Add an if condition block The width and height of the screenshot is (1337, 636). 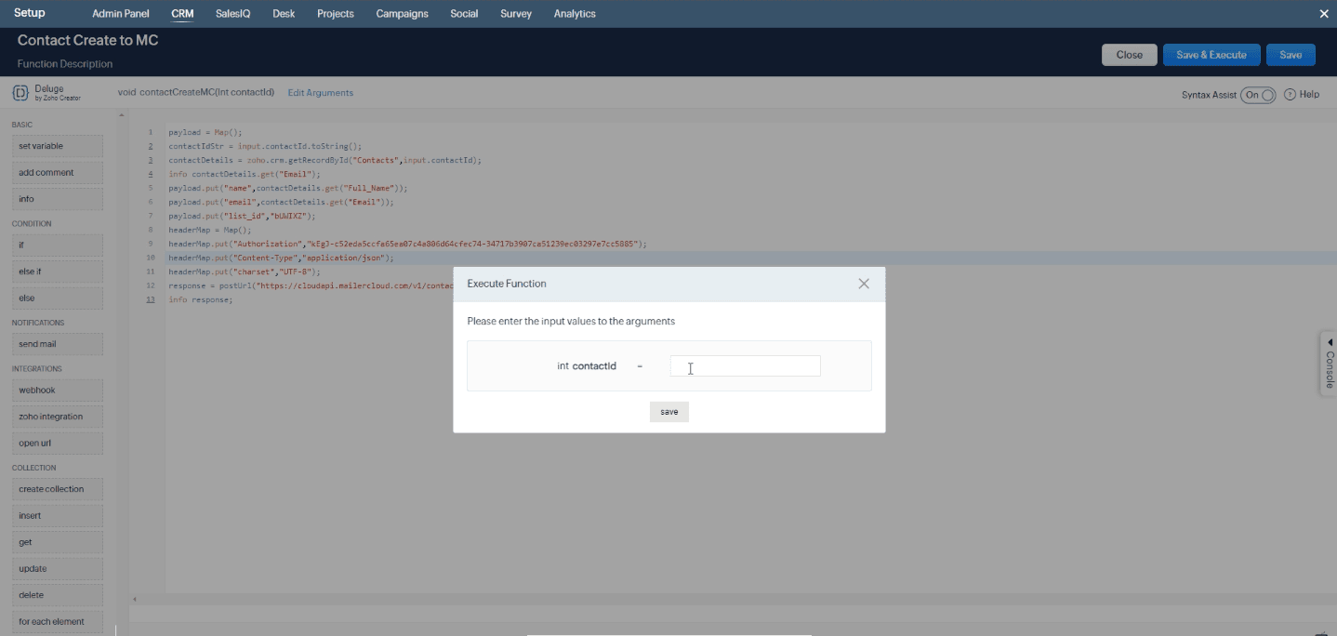57,245
